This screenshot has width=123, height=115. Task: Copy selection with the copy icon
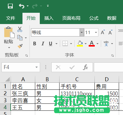(x=20, y=38)
